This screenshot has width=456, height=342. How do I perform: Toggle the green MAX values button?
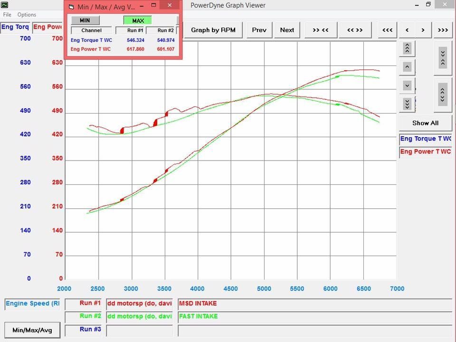pyautogui.click(x=138, y=20)
